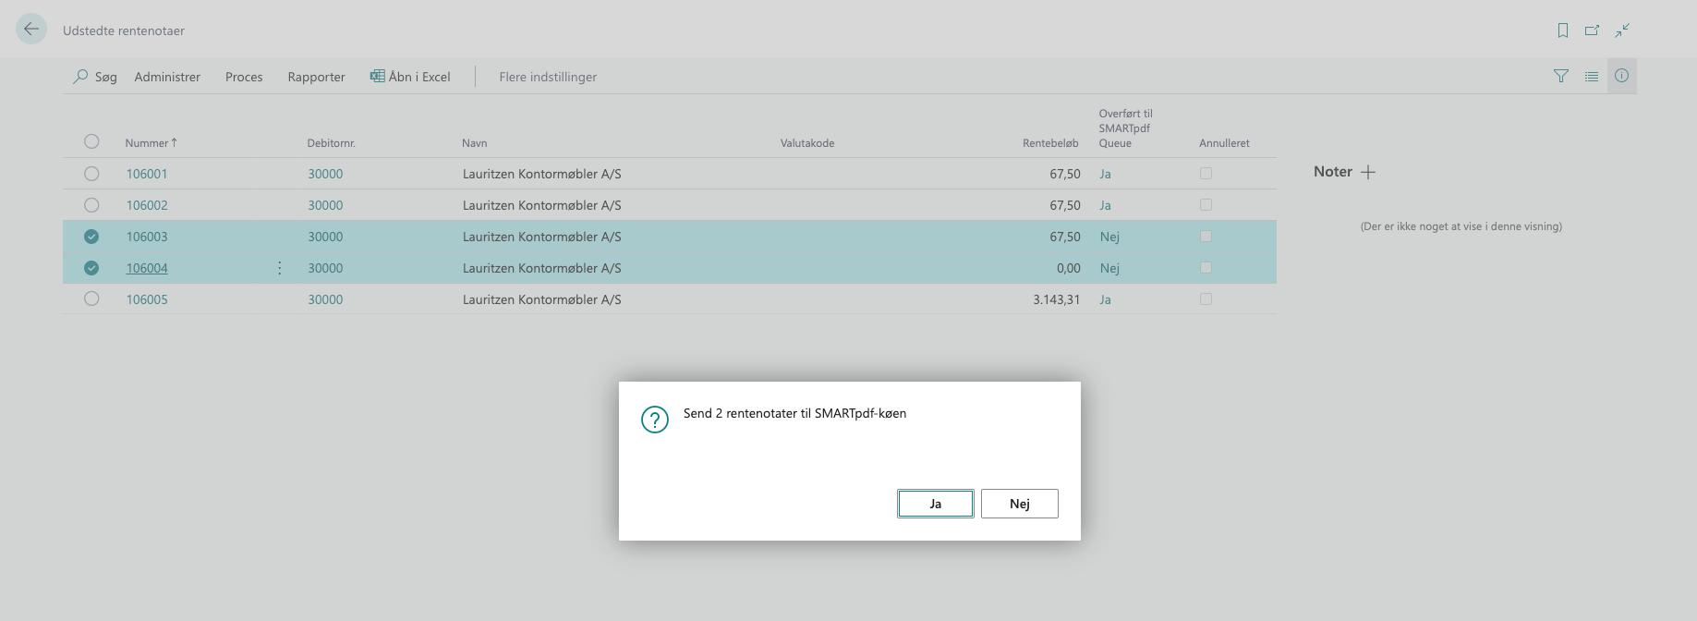Click amount 3.143,31 in row 106005

[x=1057, y=299]
